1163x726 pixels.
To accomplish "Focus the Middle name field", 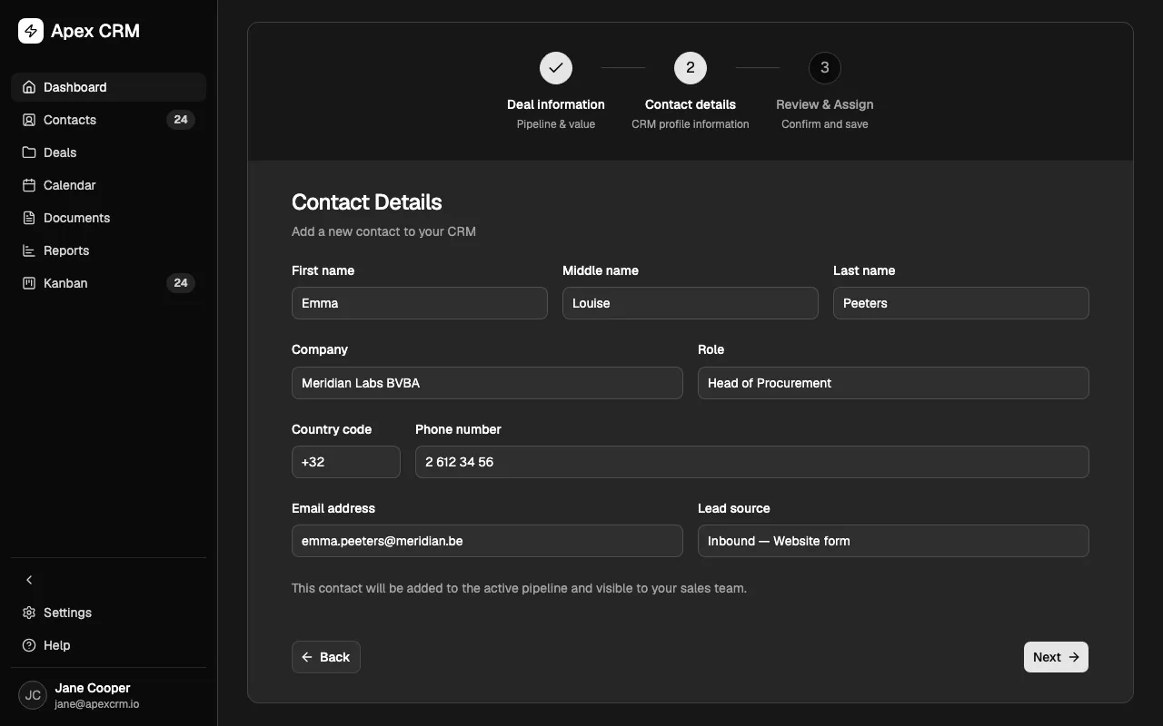I will coord(691,303).
